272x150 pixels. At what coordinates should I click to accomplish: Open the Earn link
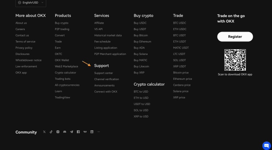[58, 48]
